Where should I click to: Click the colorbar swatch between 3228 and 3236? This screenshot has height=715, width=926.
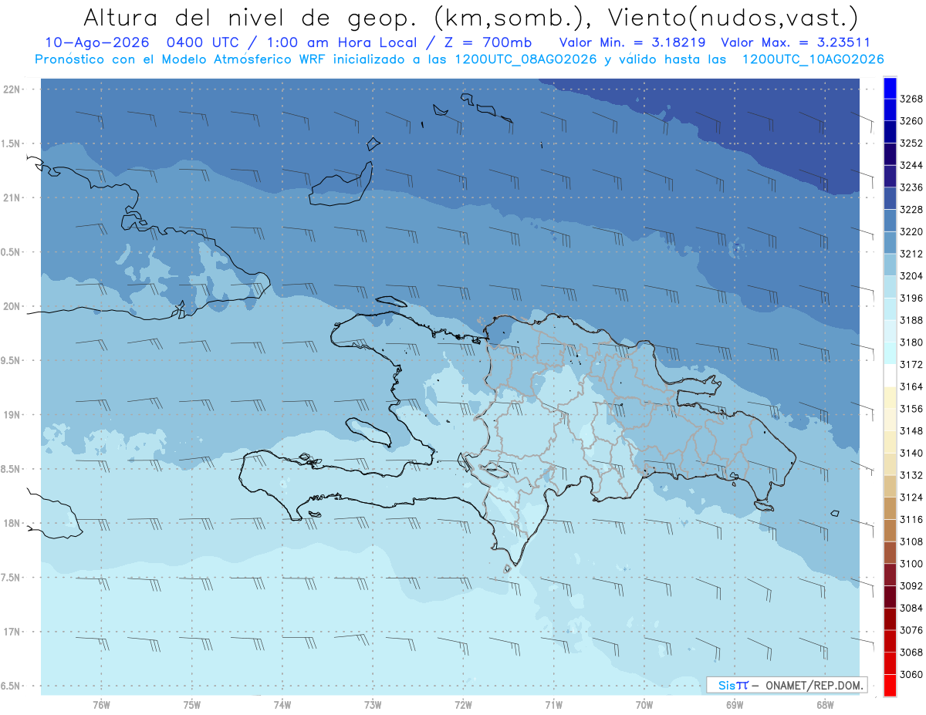[x=890, y=199]
